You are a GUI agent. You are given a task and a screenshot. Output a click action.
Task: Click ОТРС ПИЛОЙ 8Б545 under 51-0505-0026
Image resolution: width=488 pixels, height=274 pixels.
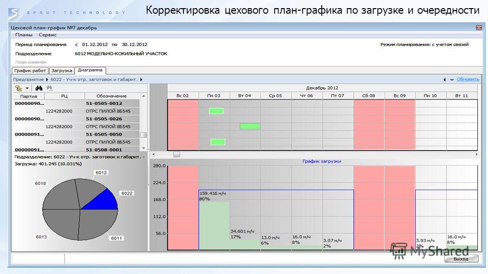click(x=108, y=127)
